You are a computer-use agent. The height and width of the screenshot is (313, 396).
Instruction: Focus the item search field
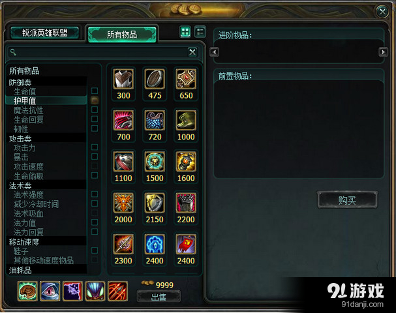pos(102,52)
